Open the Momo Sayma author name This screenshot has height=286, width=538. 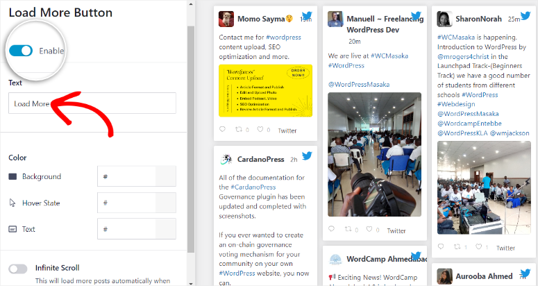[261, 19]
